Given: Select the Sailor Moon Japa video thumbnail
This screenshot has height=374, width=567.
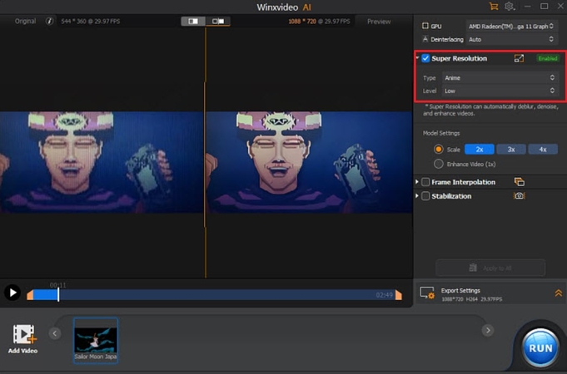Looking at the screenshot, I should point(96,341).
